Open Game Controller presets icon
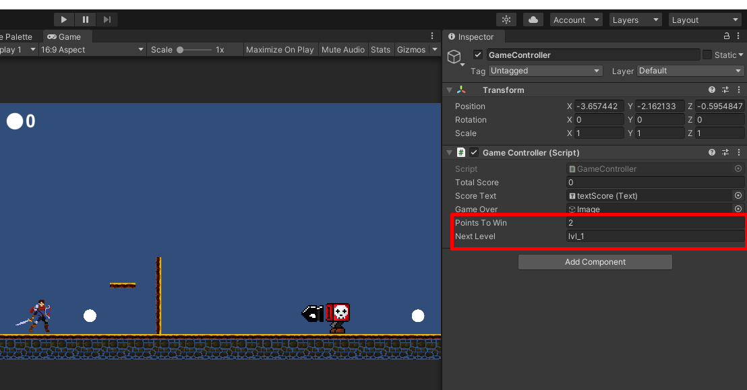The image size is (747, 390). click(x=725, y=152)
